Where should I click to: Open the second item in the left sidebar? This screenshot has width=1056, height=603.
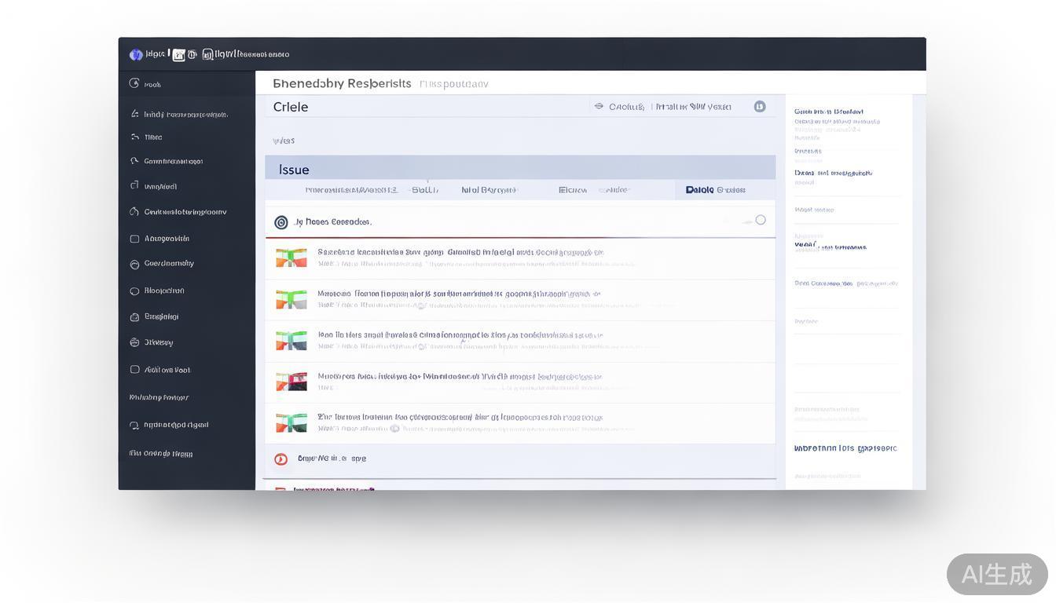click(185, 115)
